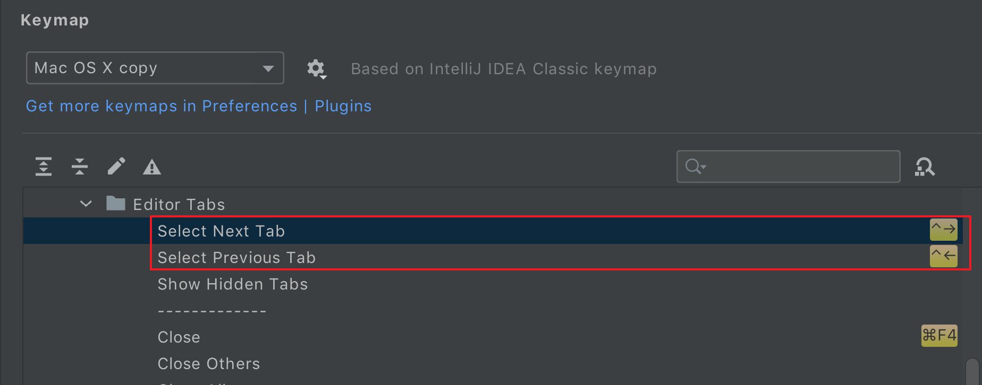Click the warning triangle conflicts icon
Screen dimensions: 982x385
point(152,168)
